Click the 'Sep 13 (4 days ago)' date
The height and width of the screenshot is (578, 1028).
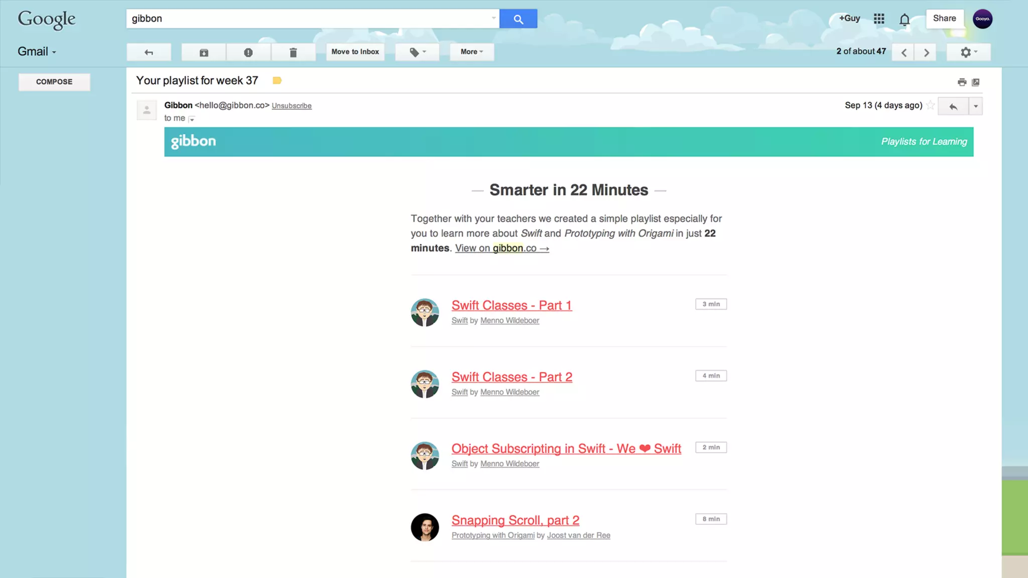[x=883, y=105]
